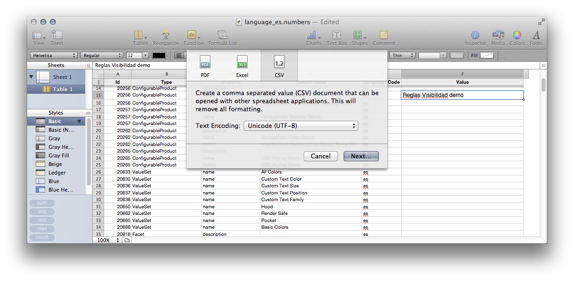Open the Colors window
Image resolution: width=574 pixels, height=281 pixels.
pyautogui.click(x=516, y=36)
